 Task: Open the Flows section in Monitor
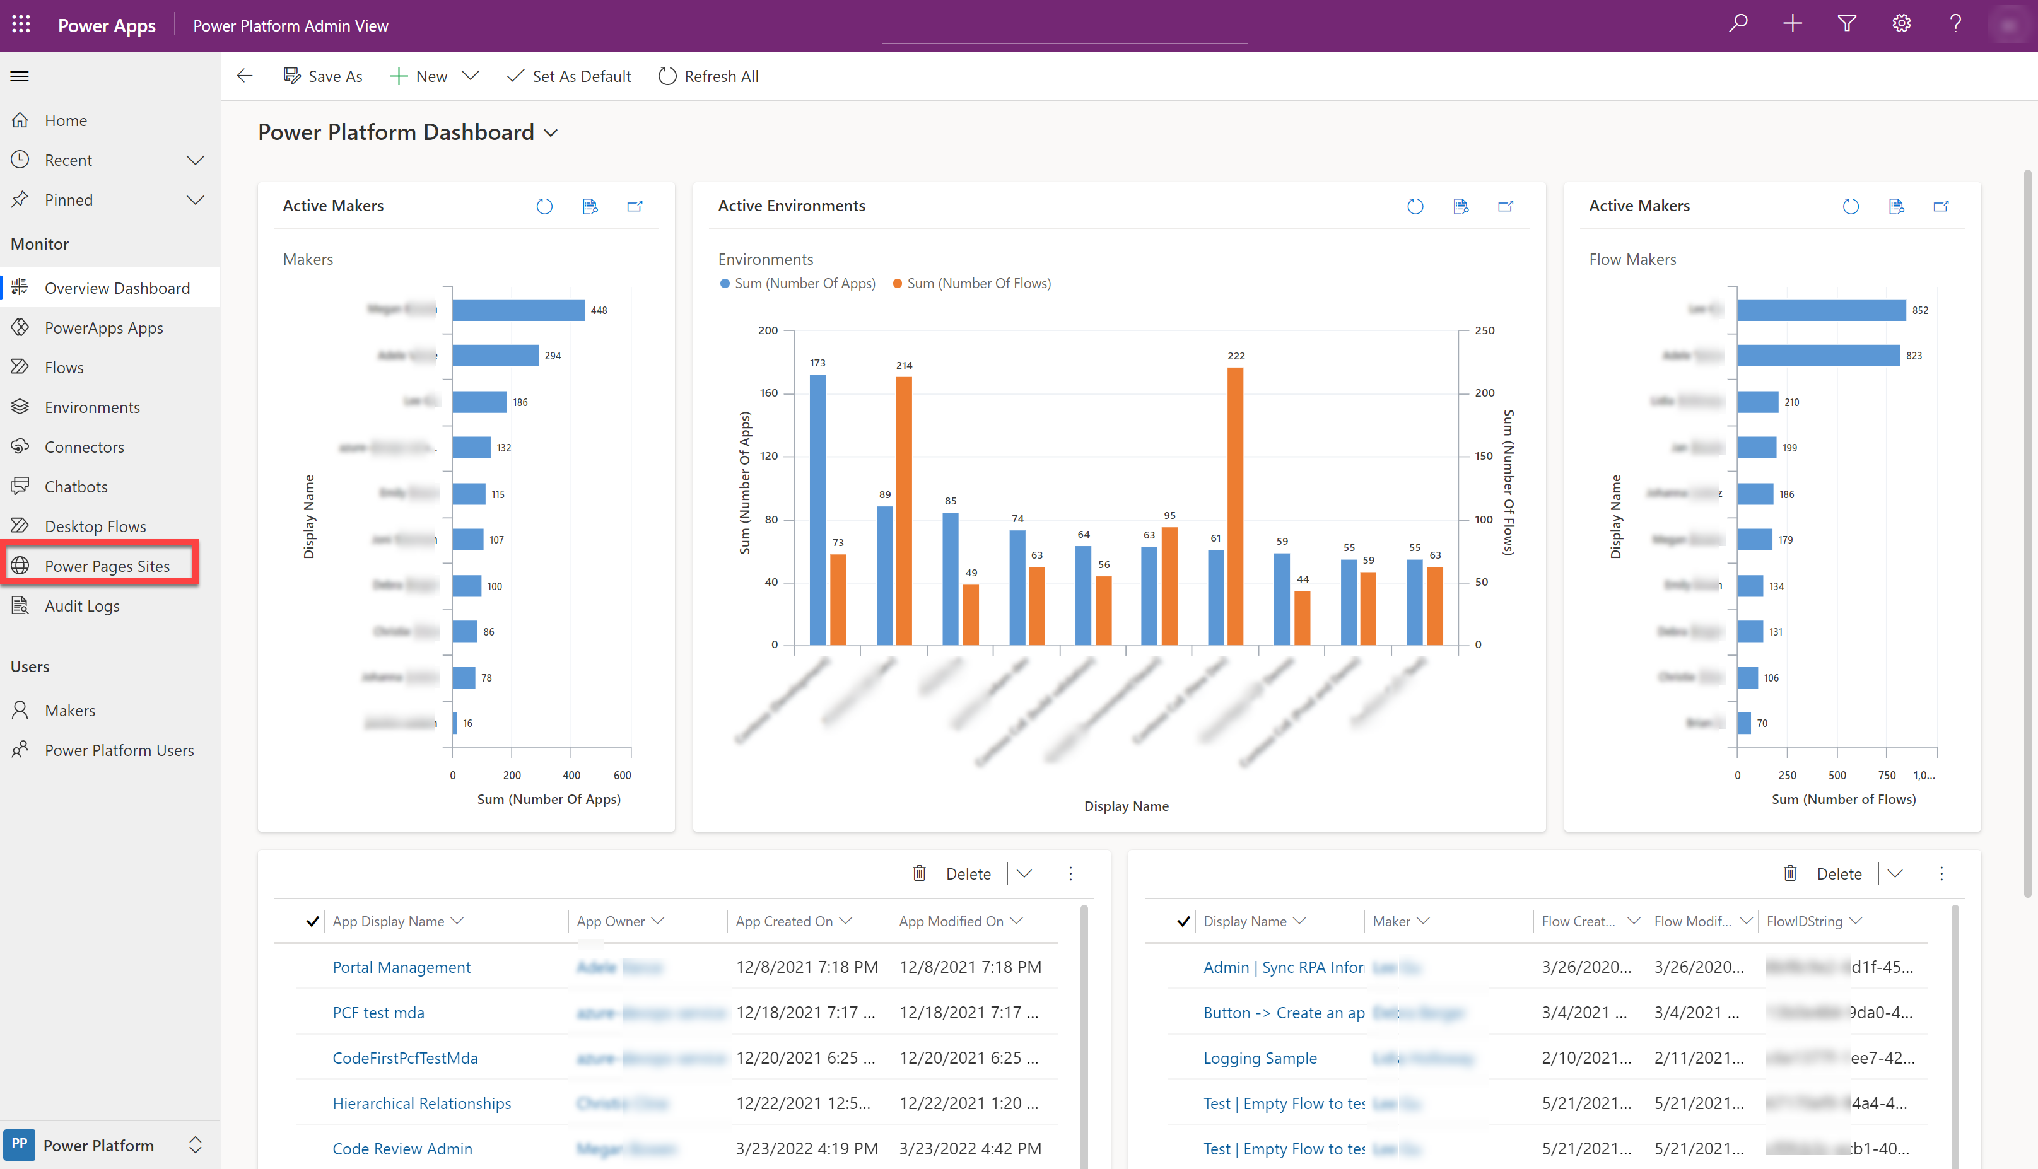tap(63, 367)
